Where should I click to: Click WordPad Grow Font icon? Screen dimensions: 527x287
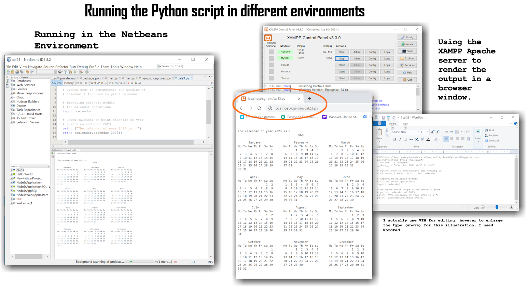tap(433, 132)
